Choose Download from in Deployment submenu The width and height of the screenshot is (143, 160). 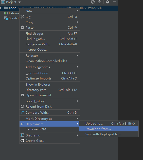pos(109,129)
